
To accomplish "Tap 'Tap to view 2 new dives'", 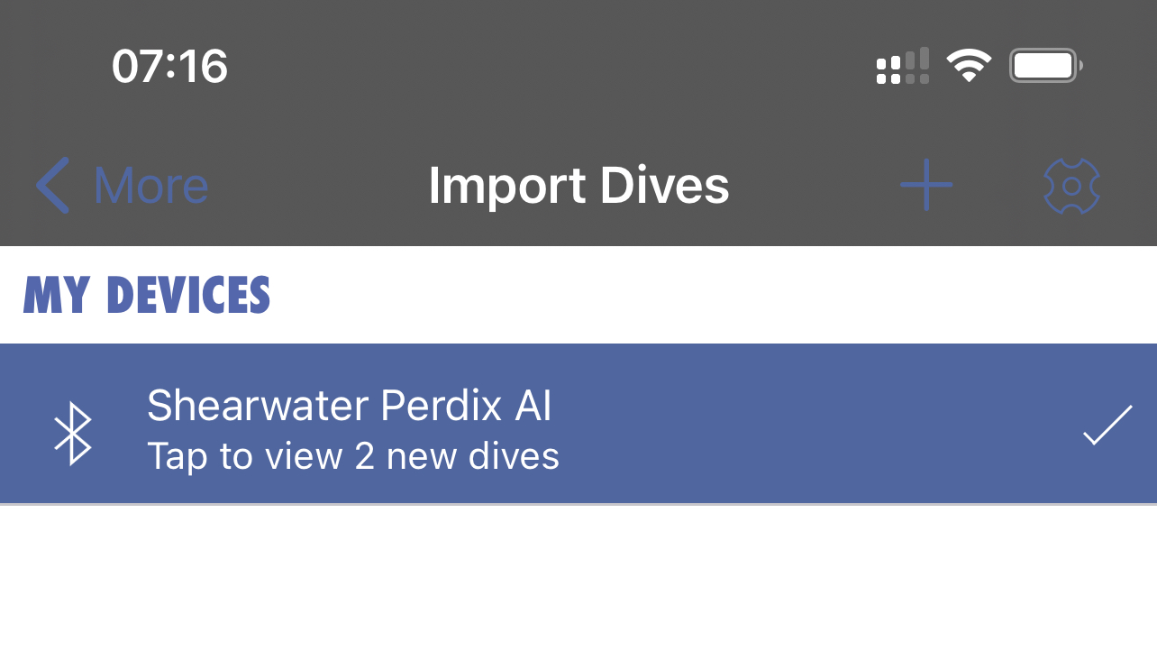I will (x=352, y=456).
